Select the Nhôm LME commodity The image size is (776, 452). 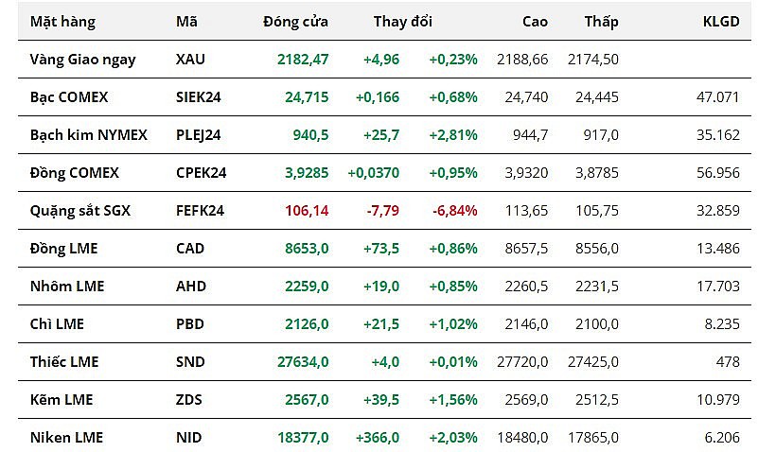click(x=67, y=287)
